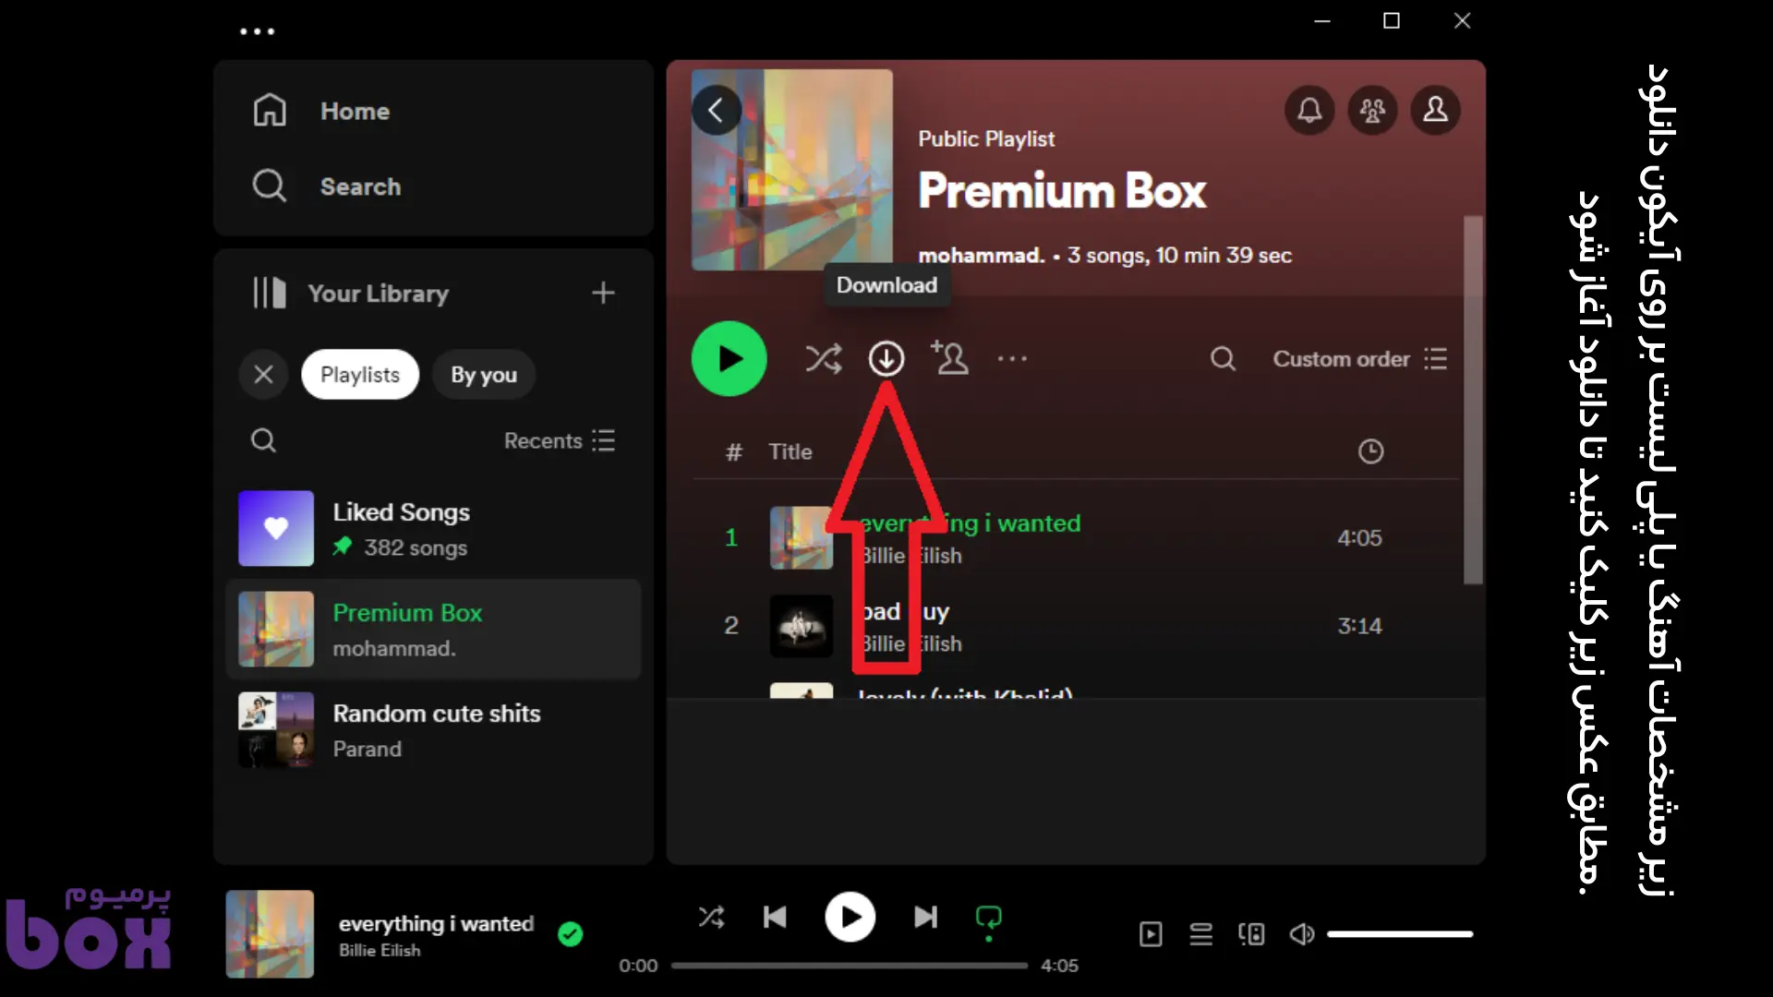Open the mohammad. profile link
Screen dimensions: 1773x997
[x=981, y=256]
